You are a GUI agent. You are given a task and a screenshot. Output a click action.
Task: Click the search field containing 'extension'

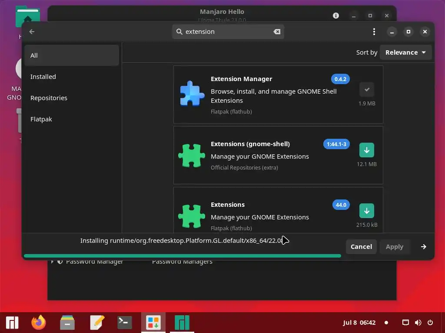[228, 32]
